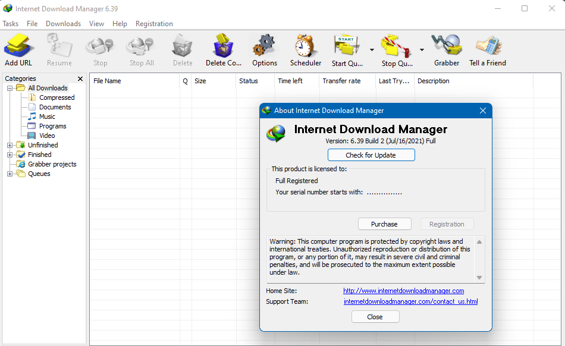
Task: Click the Tell a Friend icon
Action: click(x=488, y=45)
